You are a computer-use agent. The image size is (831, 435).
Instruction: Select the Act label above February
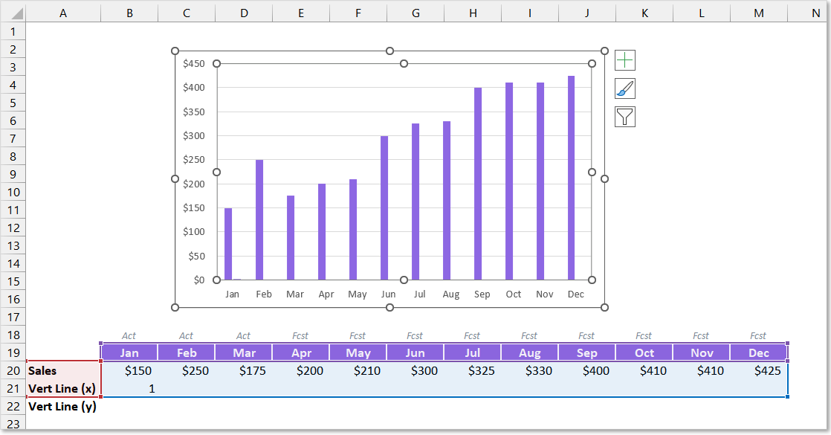186,335
